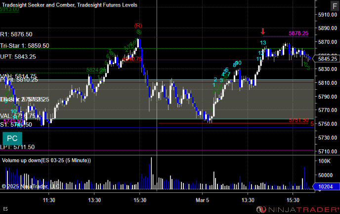Image resolution: width=340 pixels, height=214 pixels.
Task: Click the 5890.00 price axis label
Action: (328, 28)
